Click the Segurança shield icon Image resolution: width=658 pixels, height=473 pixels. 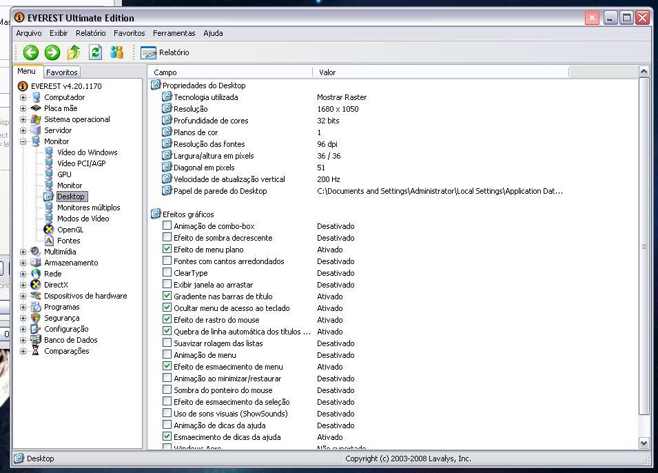click(36, 318)
